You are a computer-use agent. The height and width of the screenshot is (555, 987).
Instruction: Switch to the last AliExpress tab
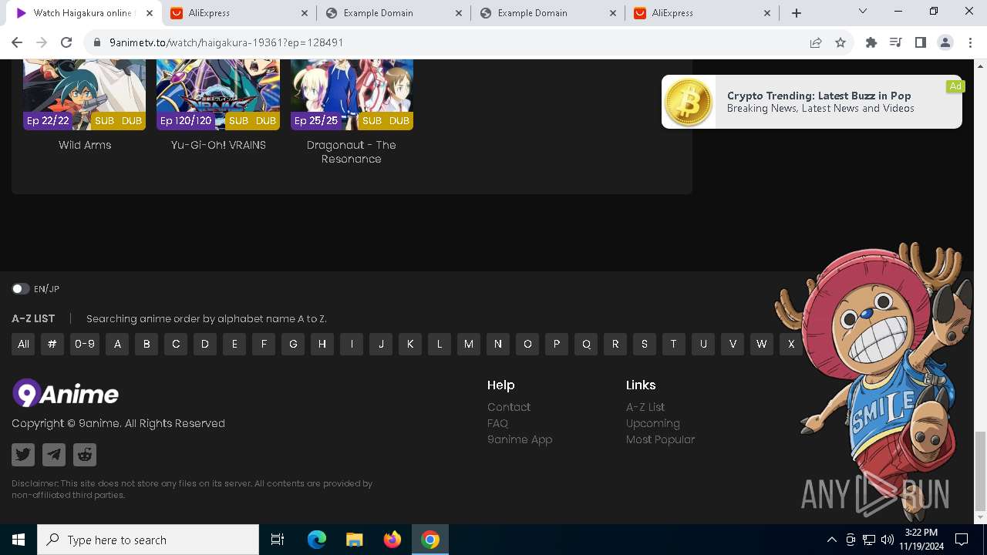click(x=702, y=13)
